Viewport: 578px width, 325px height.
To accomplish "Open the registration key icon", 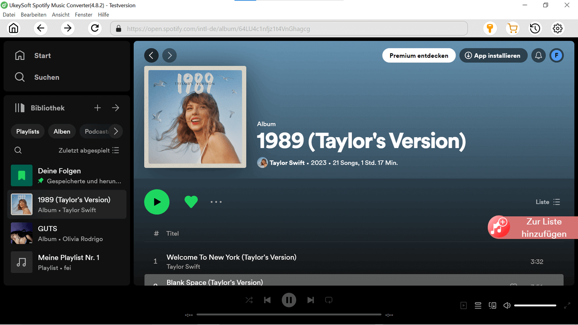I will coord(490,28).
